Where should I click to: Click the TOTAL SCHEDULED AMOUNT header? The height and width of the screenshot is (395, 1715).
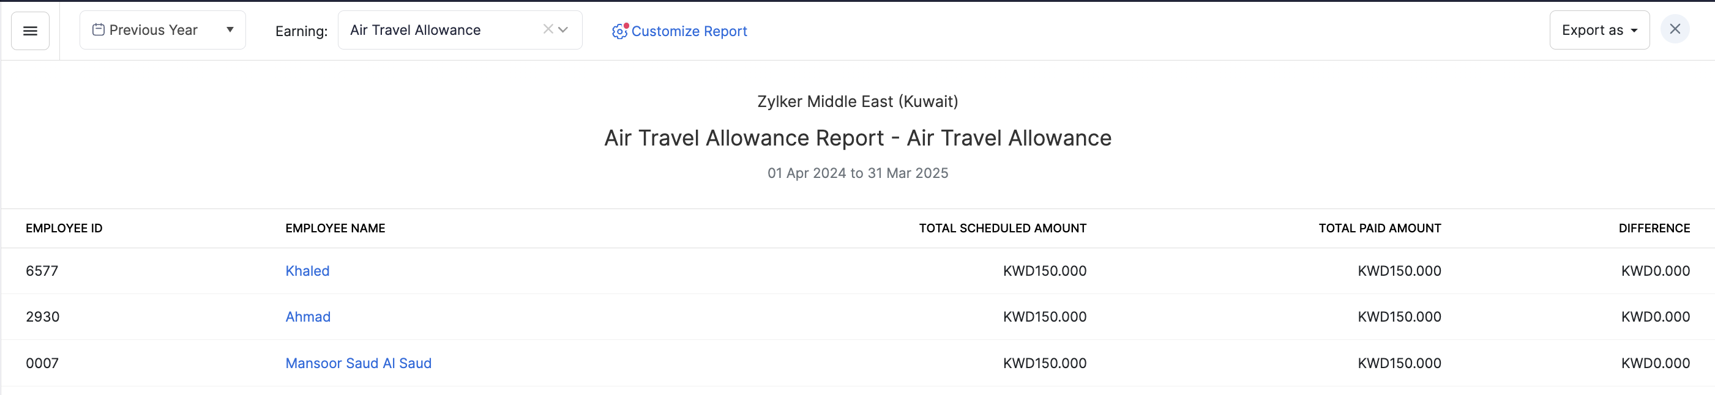tap(1002, 227)
